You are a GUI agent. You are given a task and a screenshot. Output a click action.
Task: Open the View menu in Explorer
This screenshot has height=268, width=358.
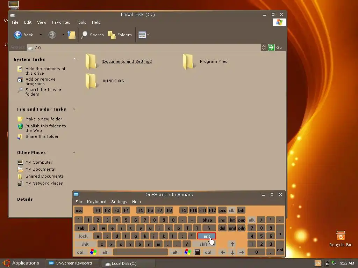pos(42,22)
